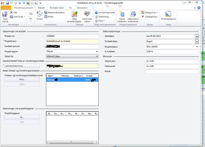This screenshot has width=205, height=147.
Task: Open the E-mail ribbon icon
Action: [x=39, y=14]
